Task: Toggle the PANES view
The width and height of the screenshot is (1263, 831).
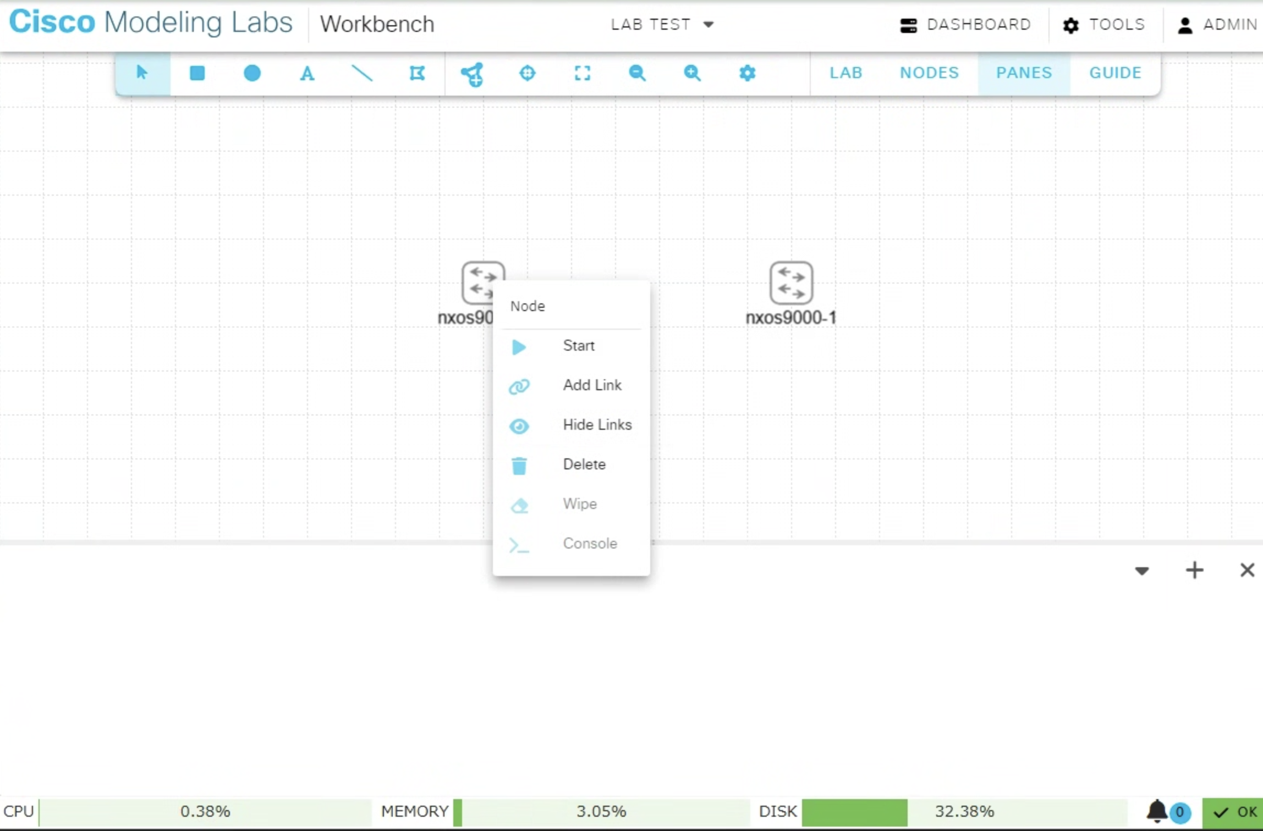Action: (1023, 73)
